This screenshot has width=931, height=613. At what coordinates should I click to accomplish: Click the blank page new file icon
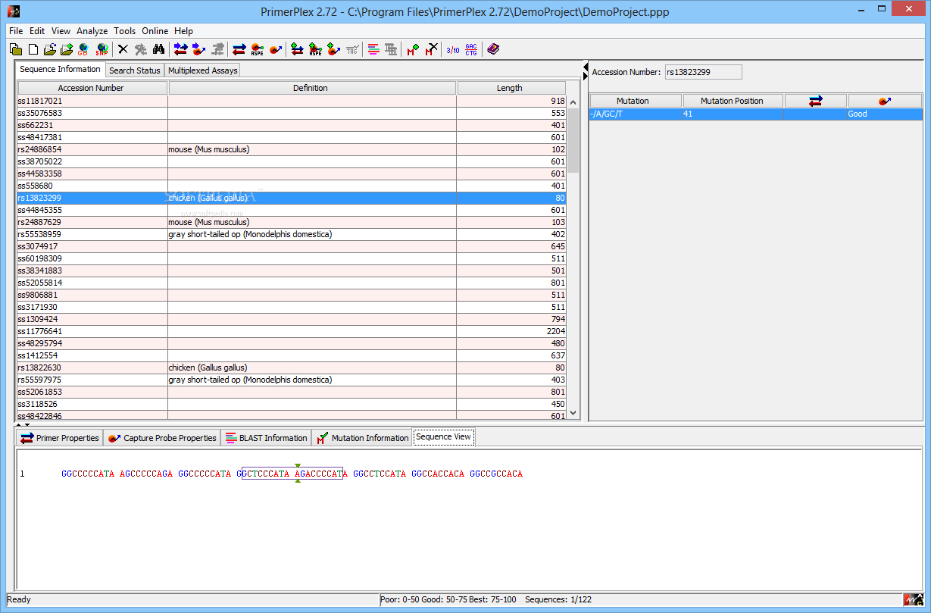pos(33,49)
